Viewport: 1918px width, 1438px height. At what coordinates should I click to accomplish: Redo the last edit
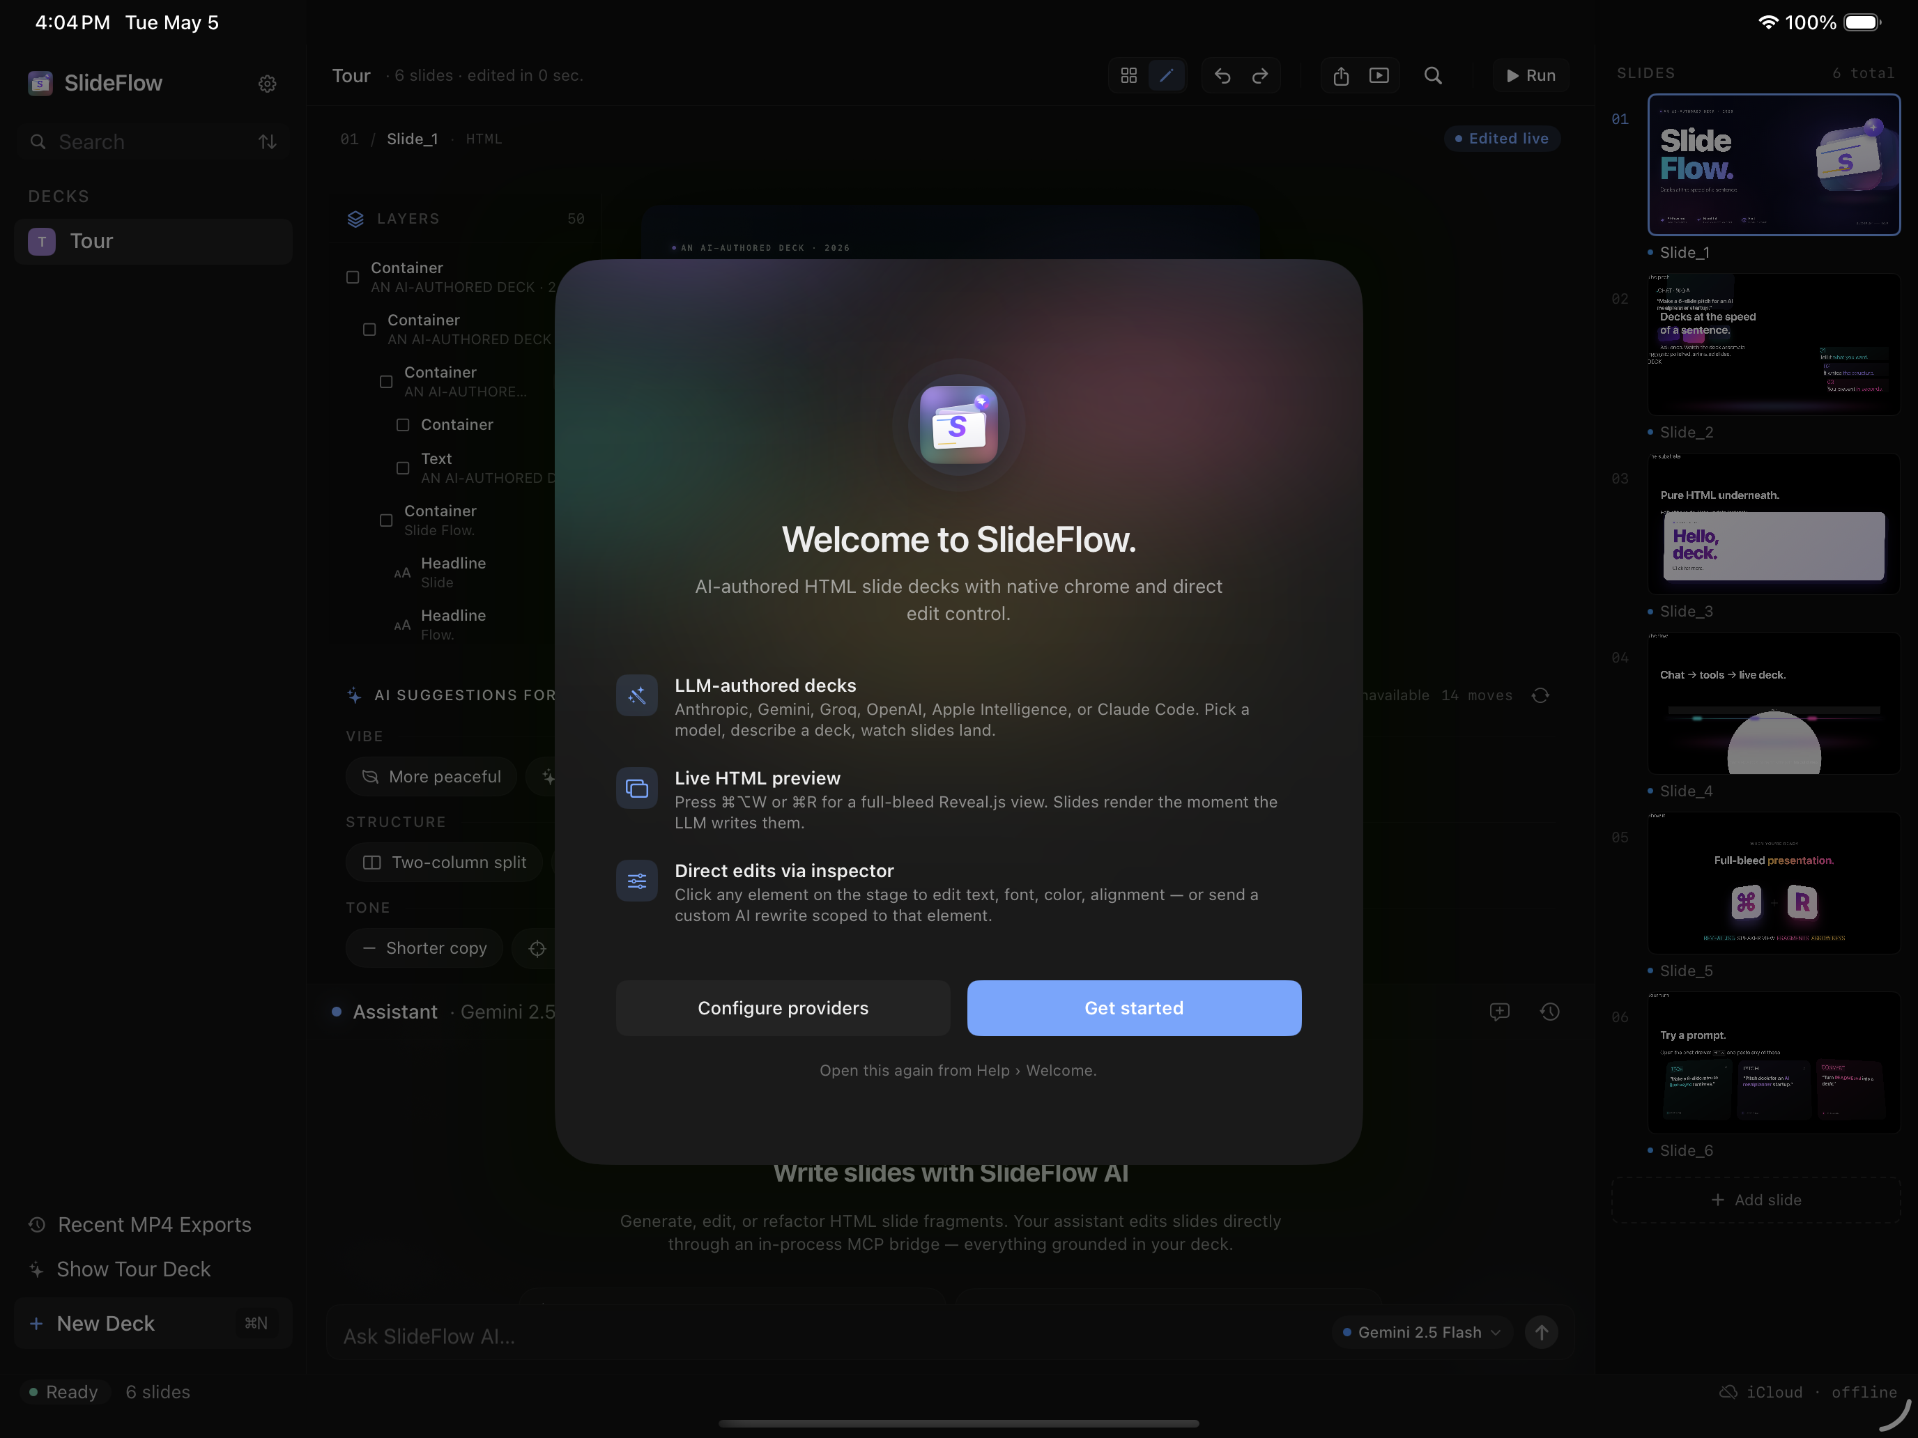pos(1260,75)
